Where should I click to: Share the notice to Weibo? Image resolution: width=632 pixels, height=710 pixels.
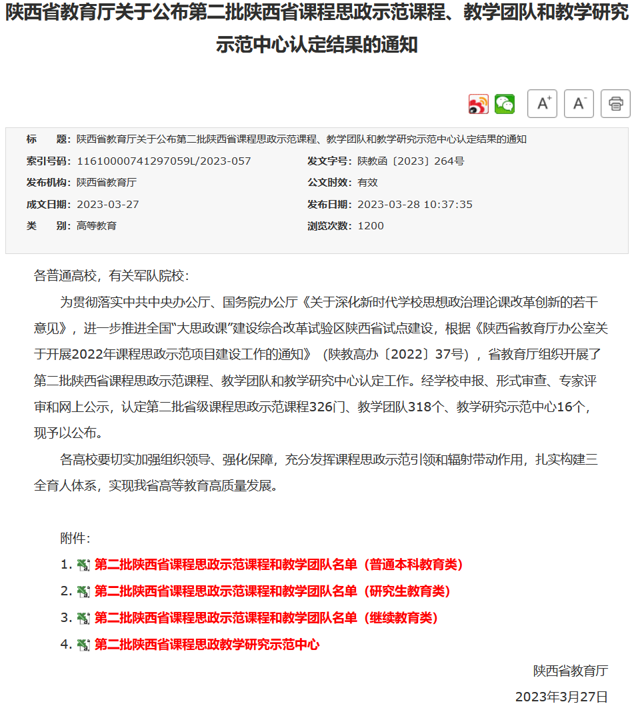pos(478,104)
